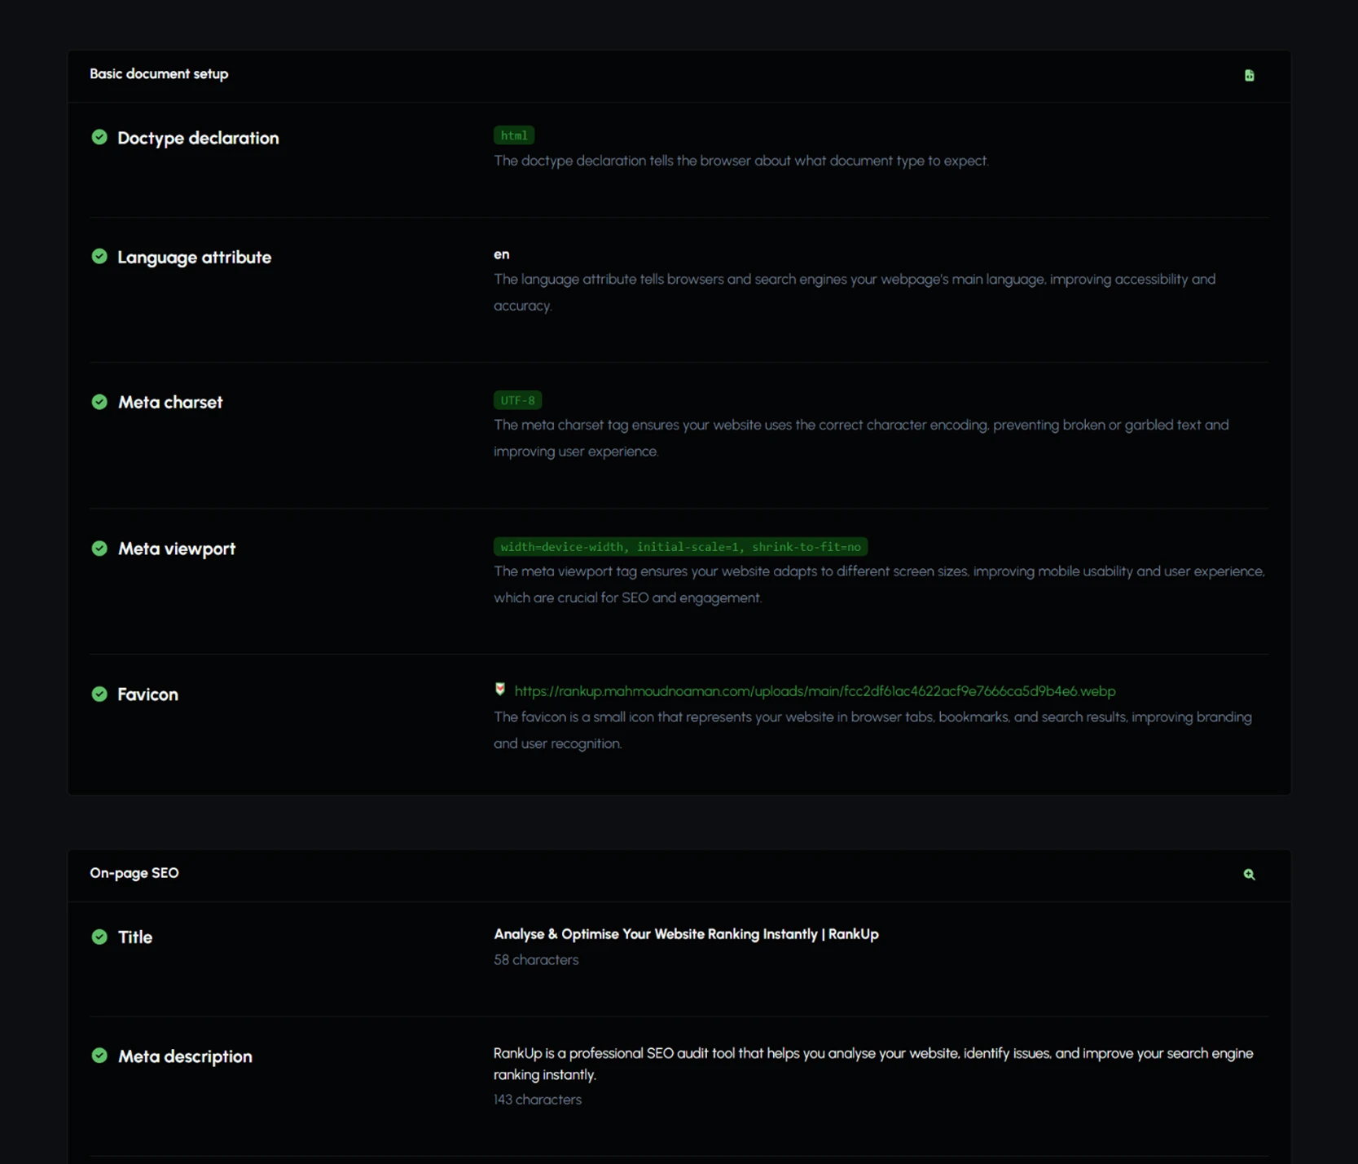
Task: Click the green check beside Meta description
Action: click(99, 1056)
